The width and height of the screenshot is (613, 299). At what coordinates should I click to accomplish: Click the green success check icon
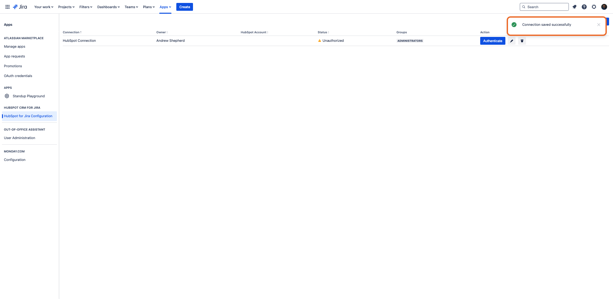tap(514, 25)
